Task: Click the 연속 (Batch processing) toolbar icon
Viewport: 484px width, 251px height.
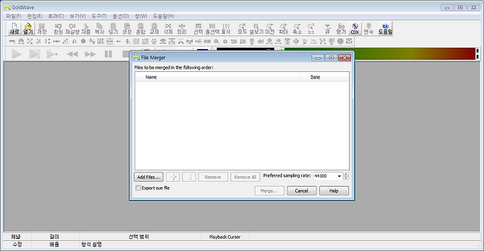Action: [x=368, y=29]
